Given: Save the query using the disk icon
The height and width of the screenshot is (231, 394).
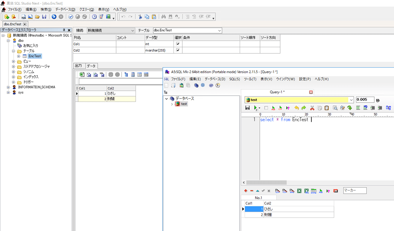Looking at the screenshot, I should (x=248, y=108).
